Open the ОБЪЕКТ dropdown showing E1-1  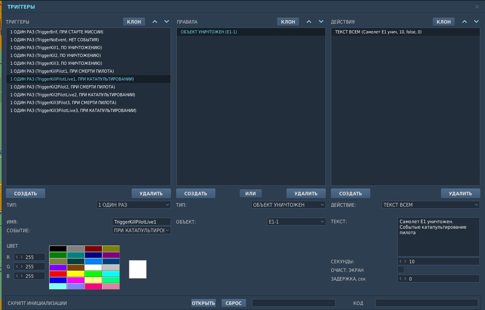(x=296, y=222)
